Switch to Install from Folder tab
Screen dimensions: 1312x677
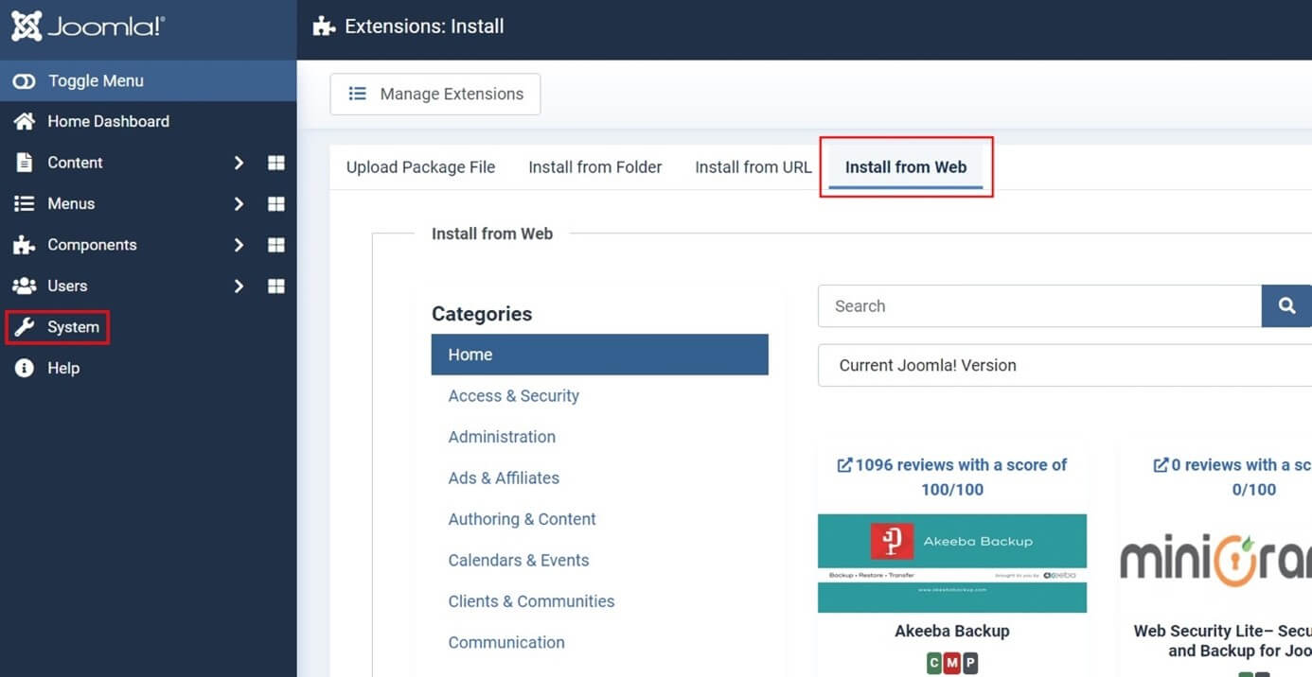[x=595, y=167]
